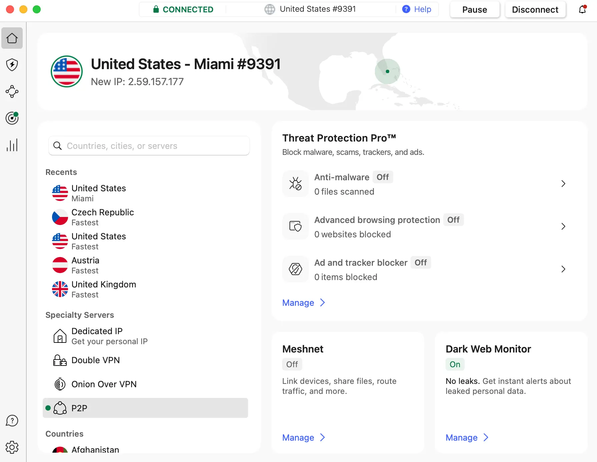
Task: Click the Dark Web Monitor On badge
Action: [455, 364]
